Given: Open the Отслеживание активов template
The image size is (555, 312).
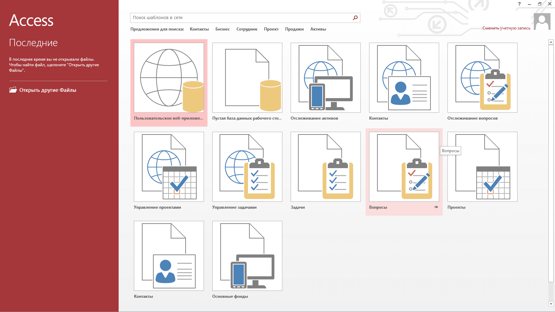Looking at the screenshot, I should point(326,83).
